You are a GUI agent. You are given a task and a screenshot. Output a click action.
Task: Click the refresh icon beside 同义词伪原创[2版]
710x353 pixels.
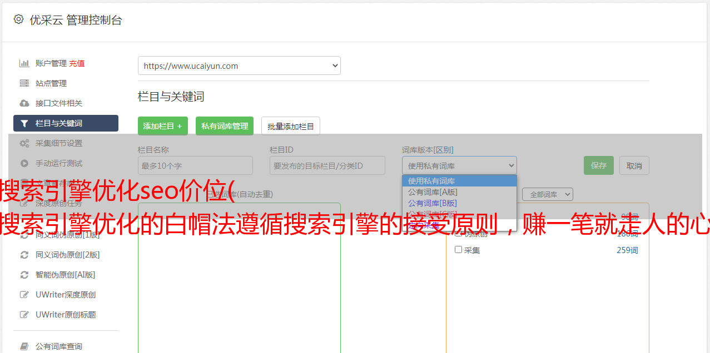point(24,255)
